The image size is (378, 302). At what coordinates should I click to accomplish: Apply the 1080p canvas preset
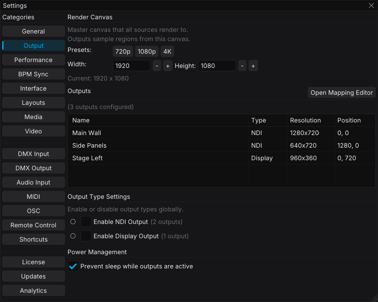[x=147, y=51]
